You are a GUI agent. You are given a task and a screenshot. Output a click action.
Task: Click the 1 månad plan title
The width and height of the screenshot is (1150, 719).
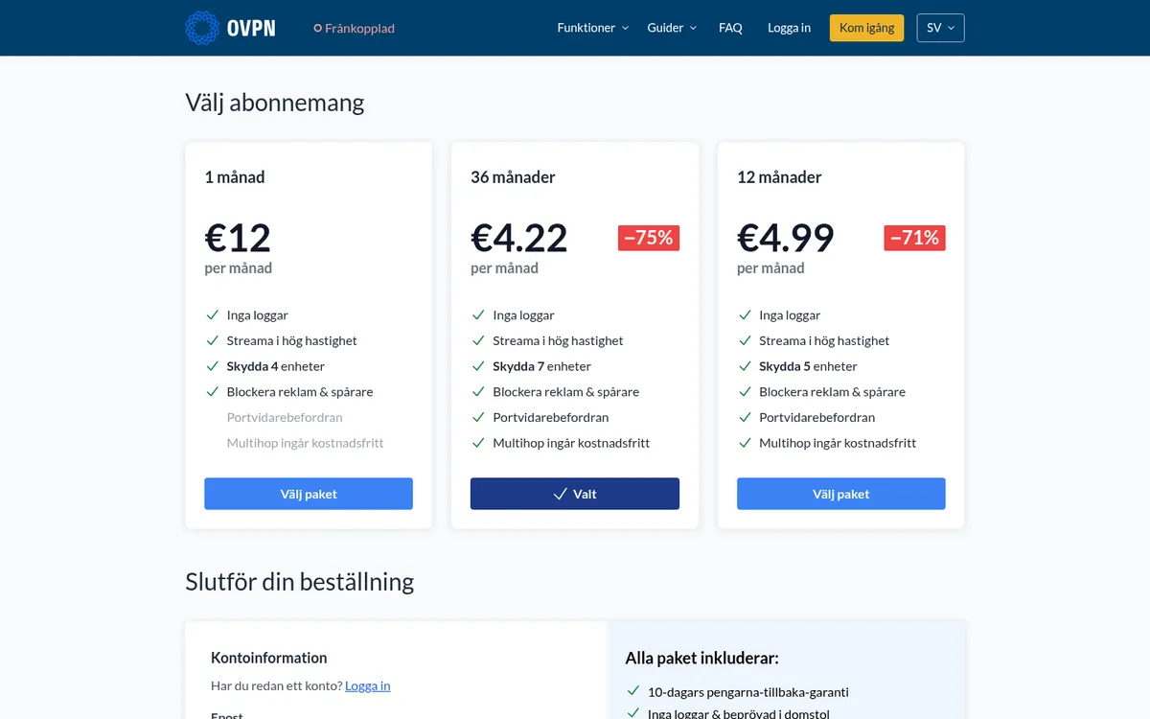(235, 177)
